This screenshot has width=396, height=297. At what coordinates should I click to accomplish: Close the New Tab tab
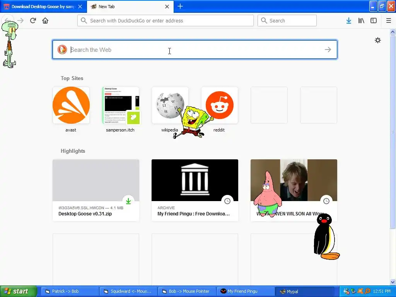coord(167,7)
